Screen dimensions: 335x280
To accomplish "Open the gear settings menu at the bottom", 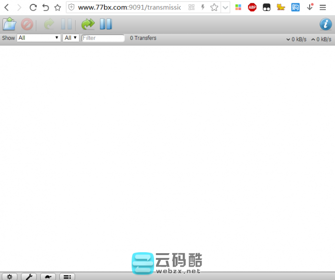I will click(x=10, y=277).
